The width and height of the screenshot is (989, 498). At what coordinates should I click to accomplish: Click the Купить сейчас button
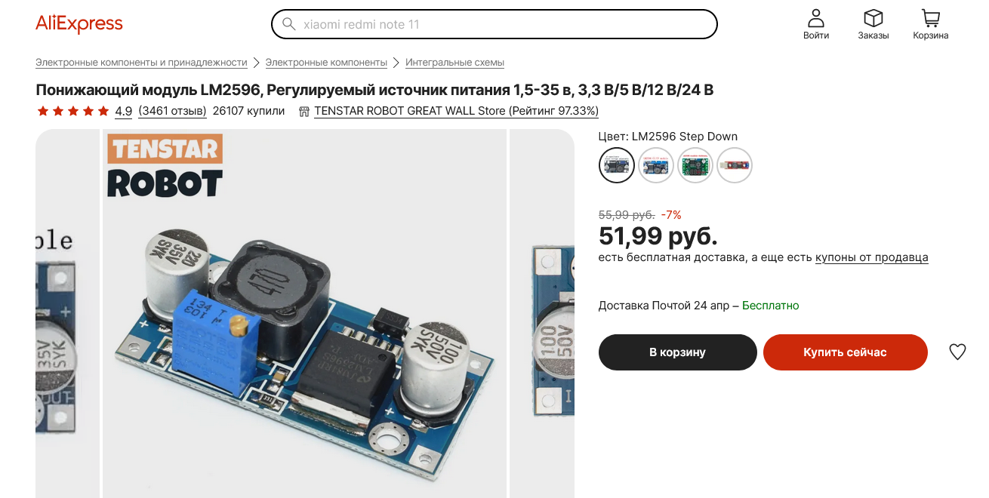[845, 352]
